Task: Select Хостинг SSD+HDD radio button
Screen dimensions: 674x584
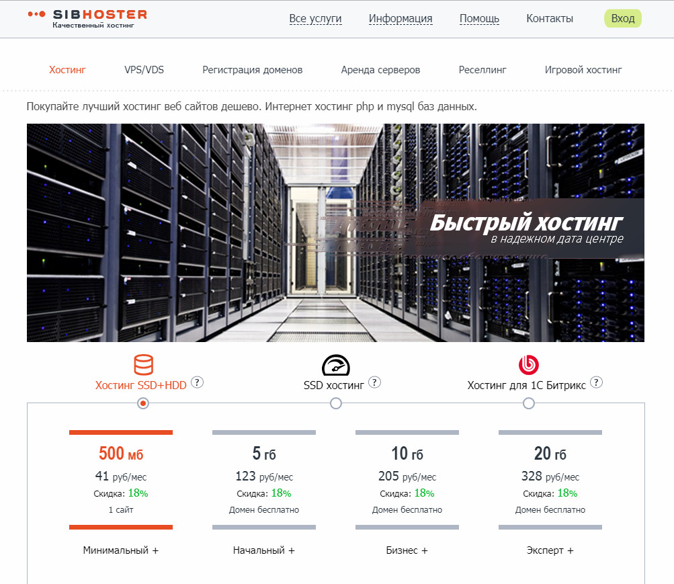Action: pos(142,403)
